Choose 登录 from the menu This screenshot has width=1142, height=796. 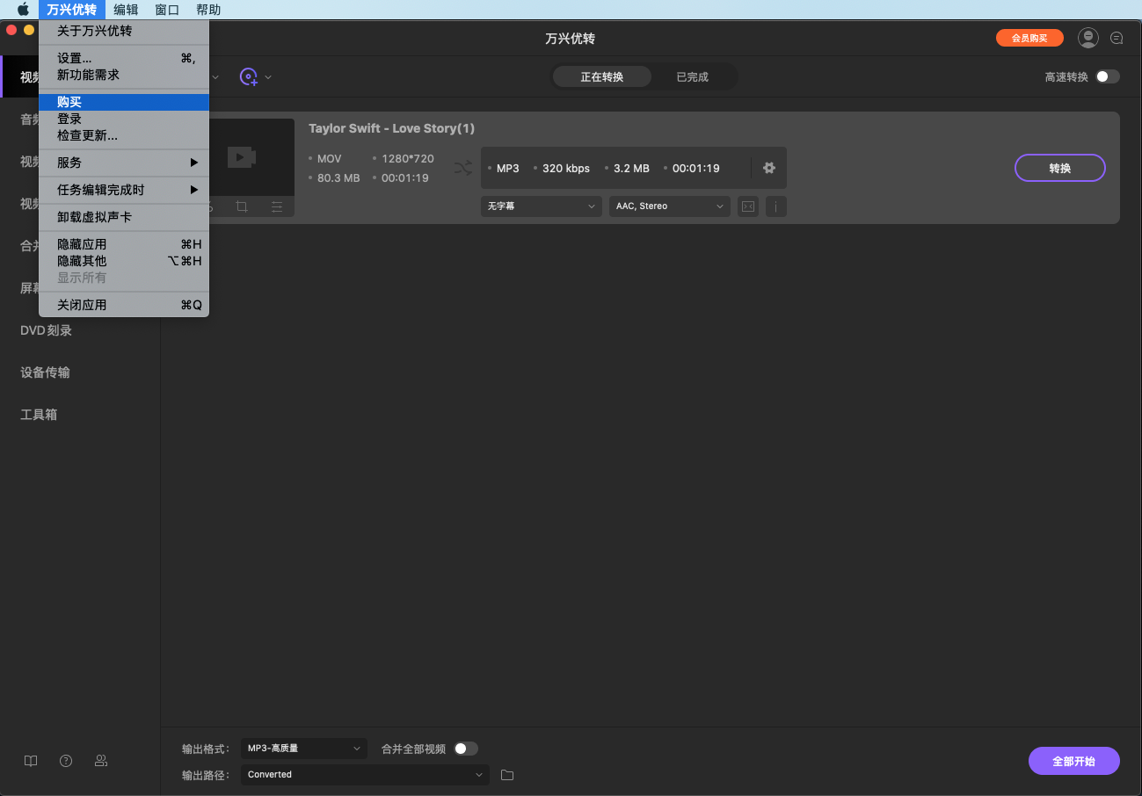point(124,119)
